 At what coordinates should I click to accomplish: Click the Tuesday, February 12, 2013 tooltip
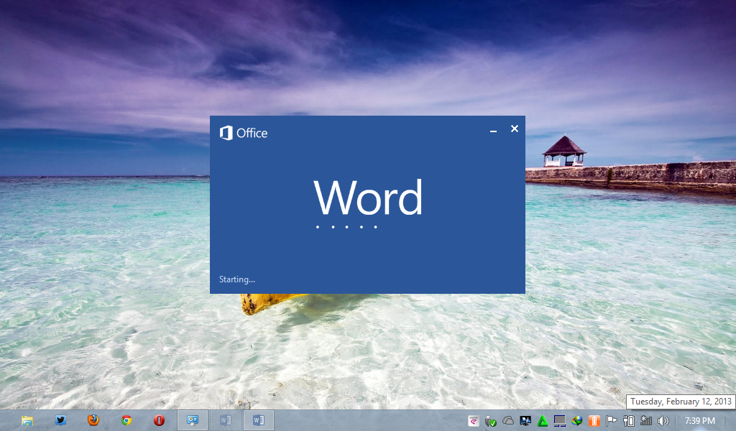coord(681,402)
